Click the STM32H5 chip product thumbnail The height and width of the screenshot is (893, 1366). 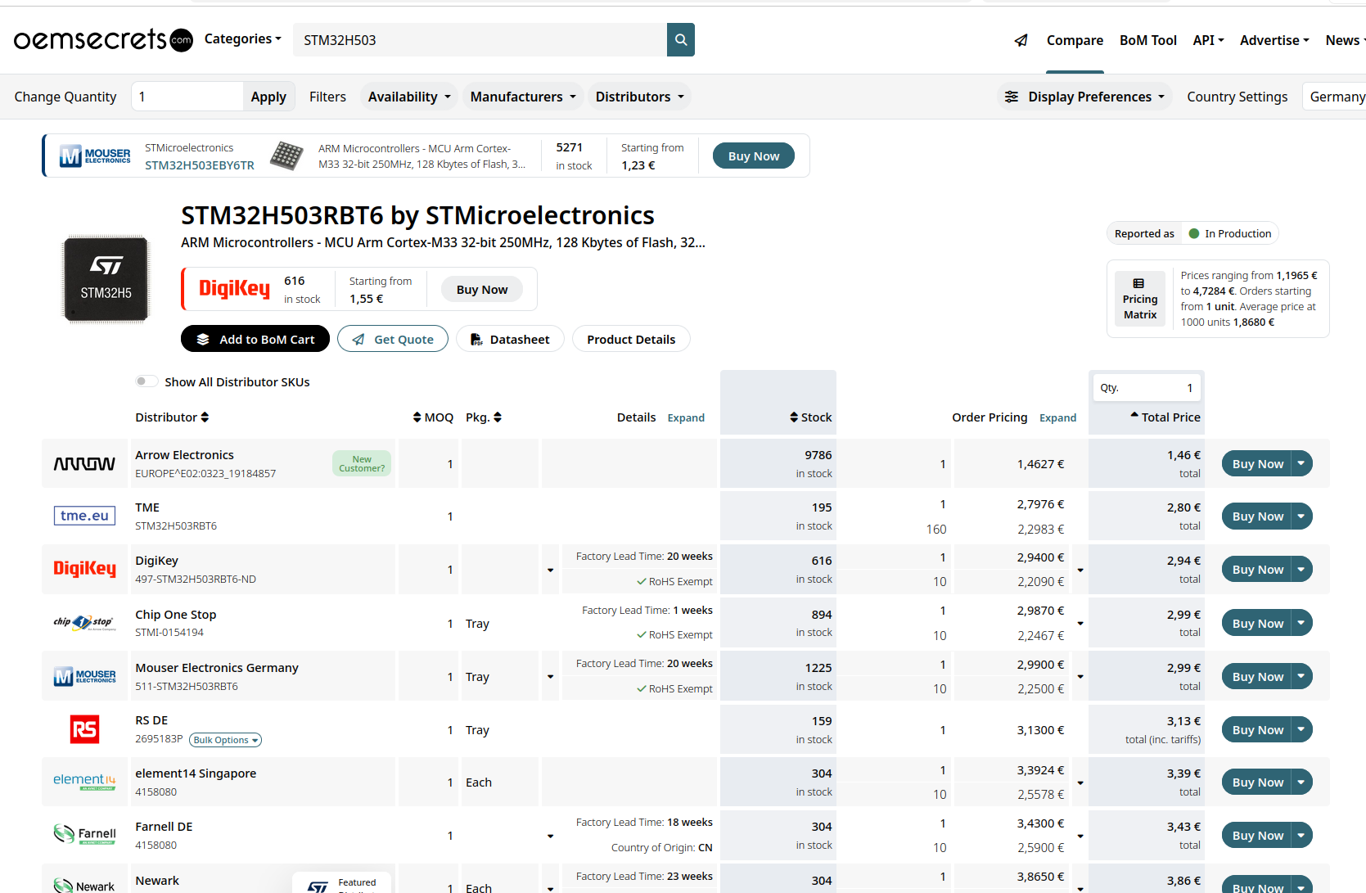coord(106,279)
